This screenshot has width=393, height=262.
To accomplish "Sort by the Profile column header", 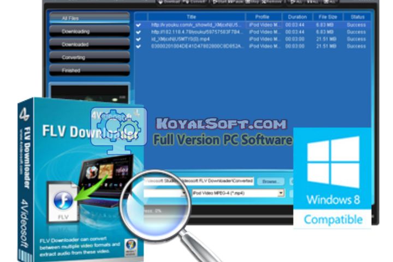I will 264,17.
